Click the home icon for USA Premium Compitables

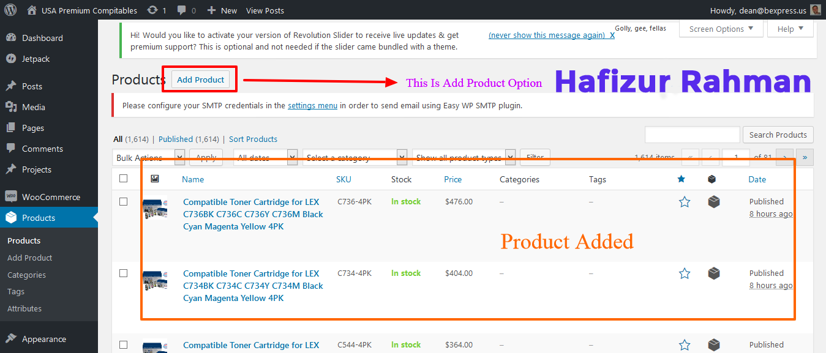click(x=32, y=10)
